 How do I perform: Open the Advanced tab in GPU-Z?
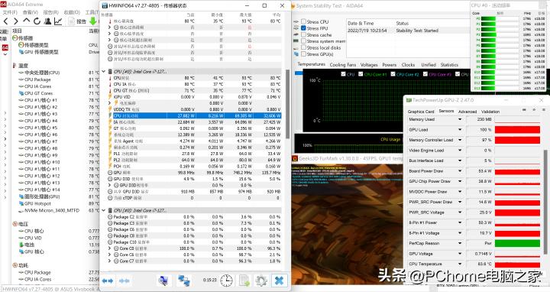pos(467,112)
